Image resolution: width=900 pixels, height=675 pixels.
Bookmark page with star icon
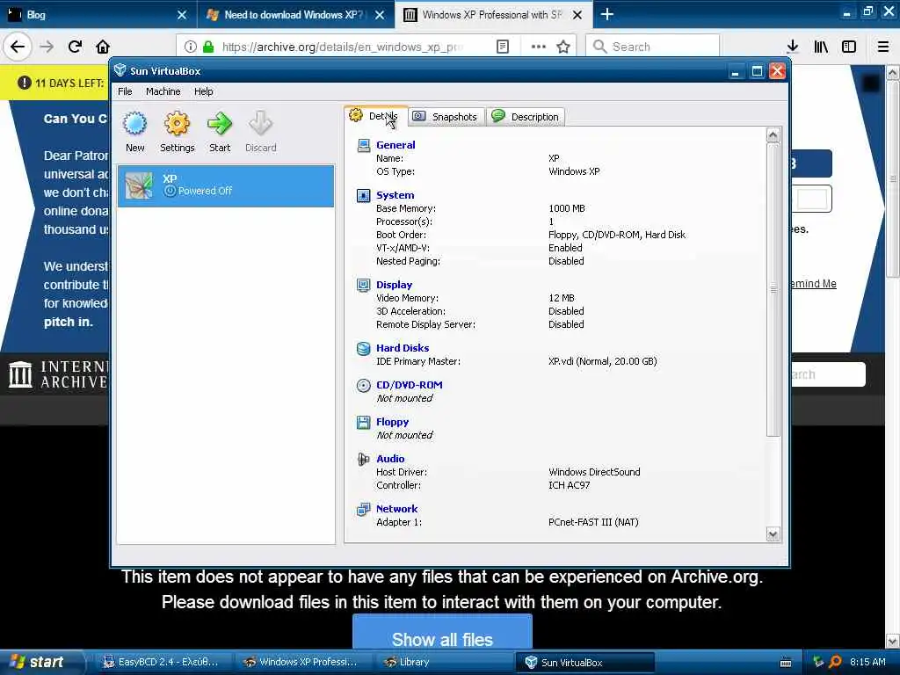pos(563,47)
